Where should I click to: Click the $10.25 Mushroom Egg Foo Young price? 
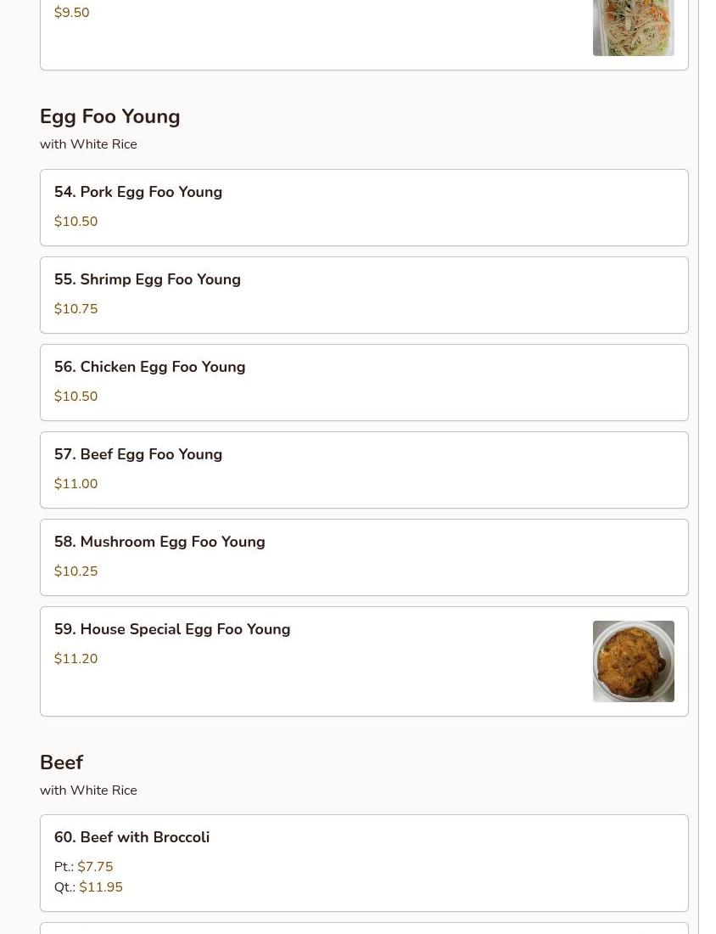pyautogui.click(x=76, y=571)
